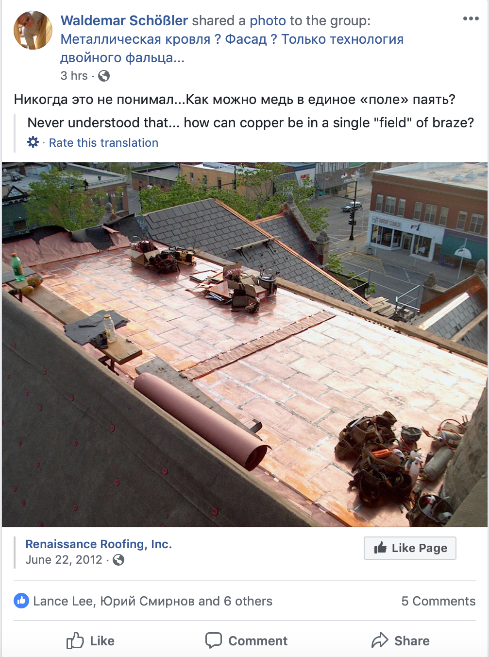The height and width of the screenshot is (657, 489).
Task: Open the shared photo link
Action: pyautogui.click(x=268, y=20)
